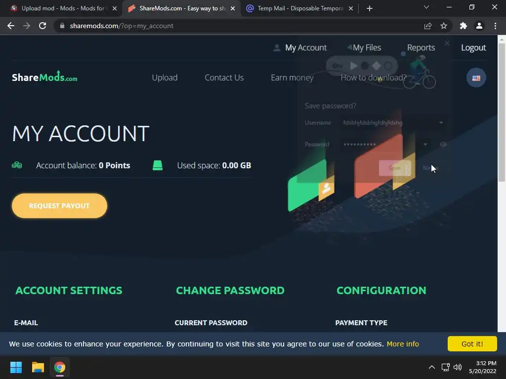Toggle password visibility eye icon

tap(443, 145)
